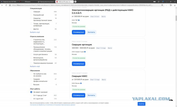Bookmark this page with the bookmark icon
The image size is (177, 107).
162,5
